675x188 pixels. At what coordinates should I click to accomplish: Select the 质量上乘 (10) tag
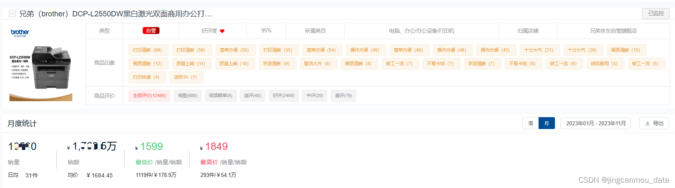235,63
